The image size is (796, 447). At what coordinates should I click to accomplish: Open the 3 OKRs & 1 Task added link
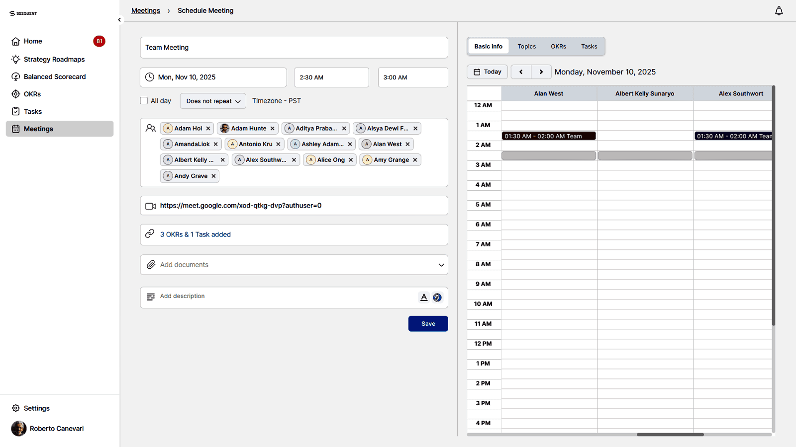(x=196, y=234)
